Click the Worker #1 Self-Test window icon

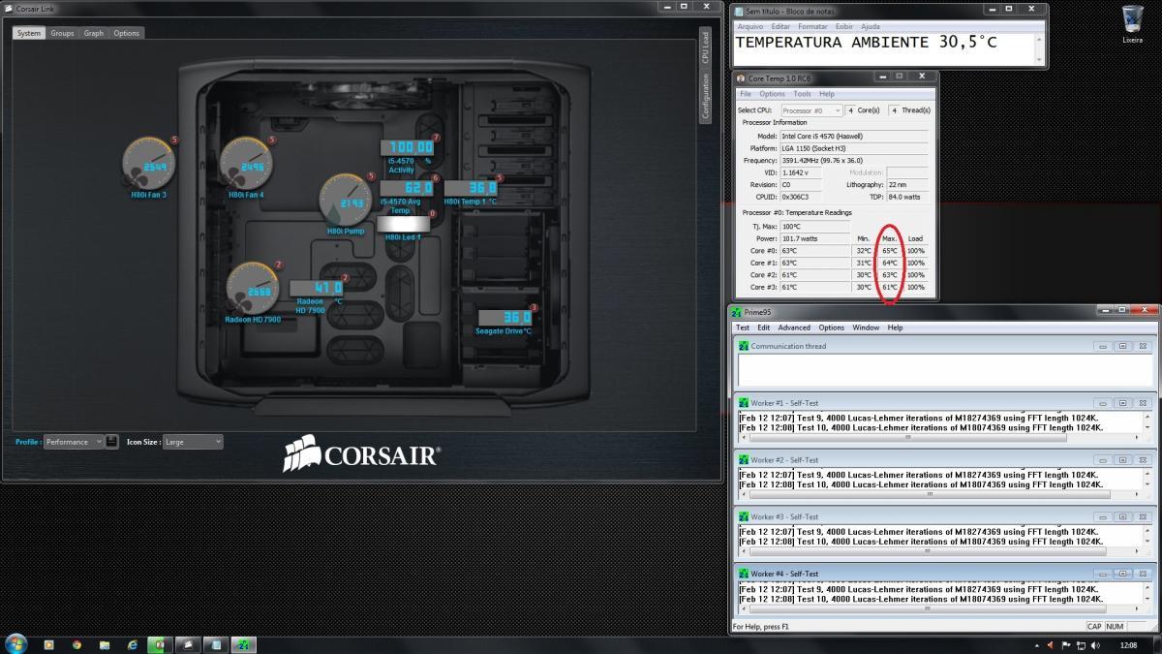744,403
